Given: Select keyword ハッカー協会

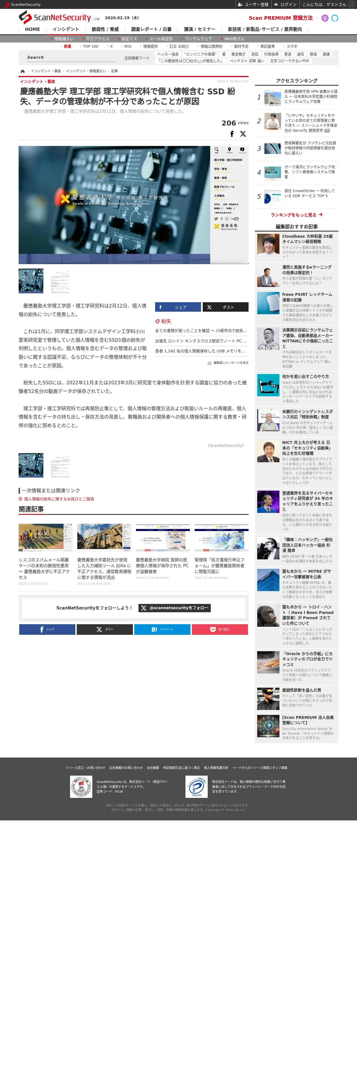Looking at the screenshot, I should click(x=168, y=55).
